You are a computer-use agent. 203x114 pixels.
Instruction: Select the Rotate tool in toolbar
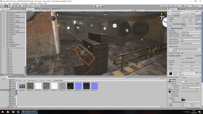pos(10,6)
